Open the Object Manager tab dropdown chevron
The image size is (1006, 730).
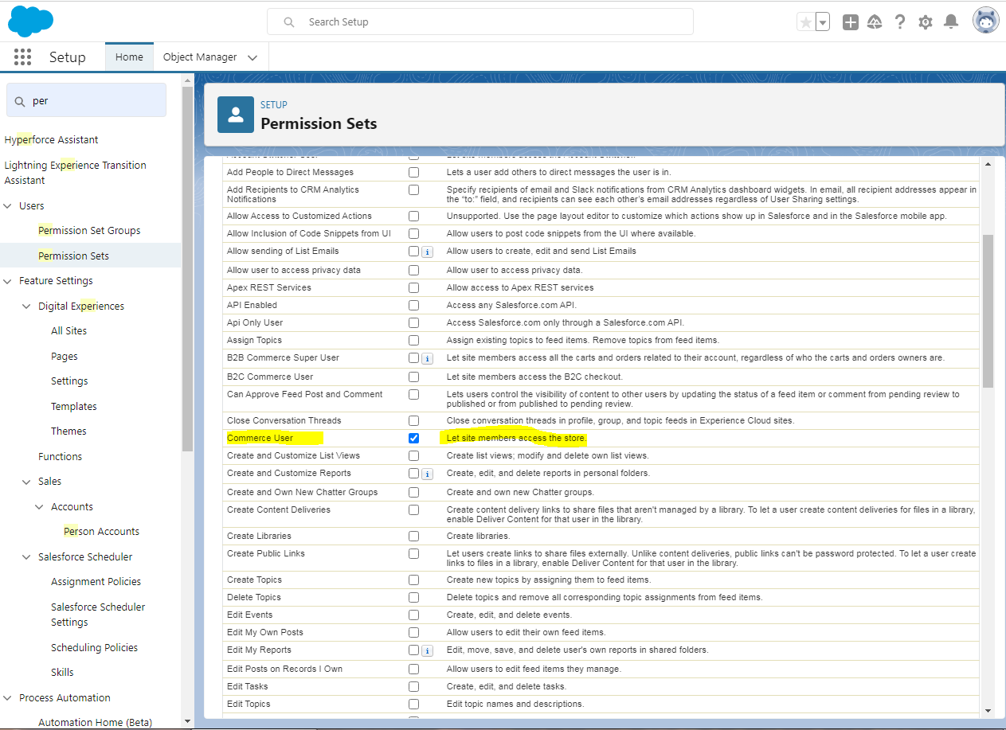[x=252, y=57]
